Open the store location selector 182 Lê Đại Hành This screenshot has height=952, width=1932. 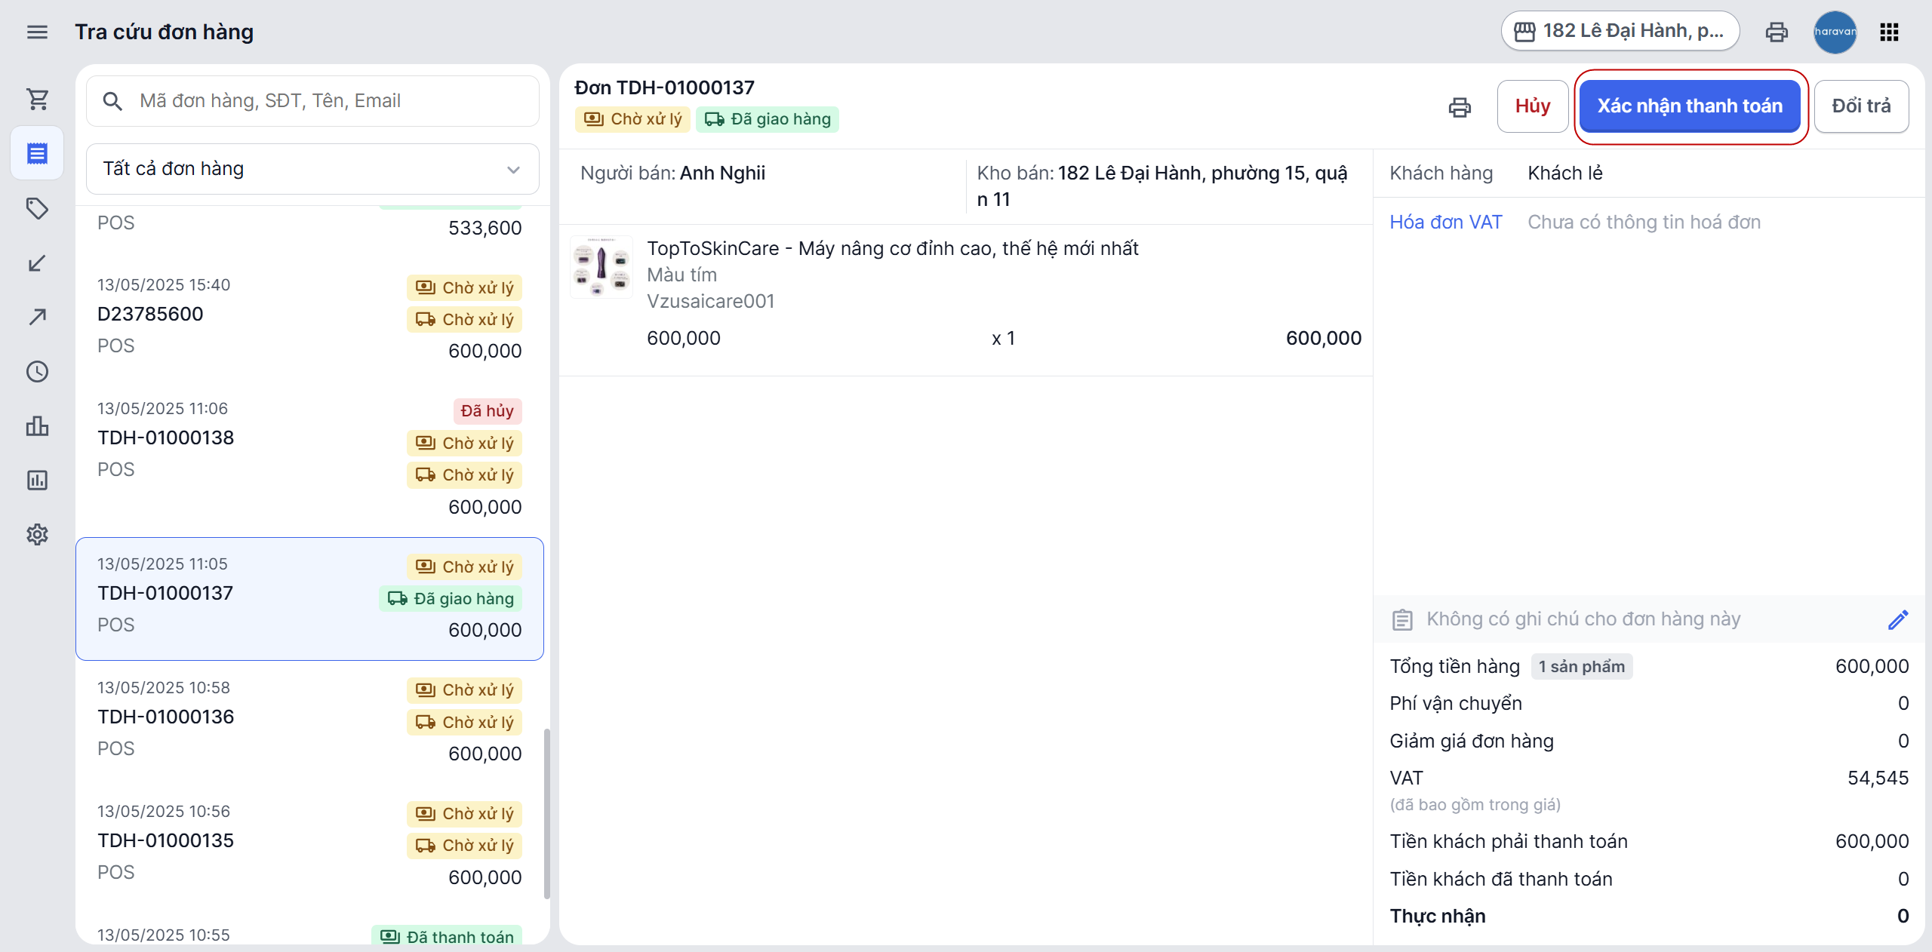point(1620,32)
